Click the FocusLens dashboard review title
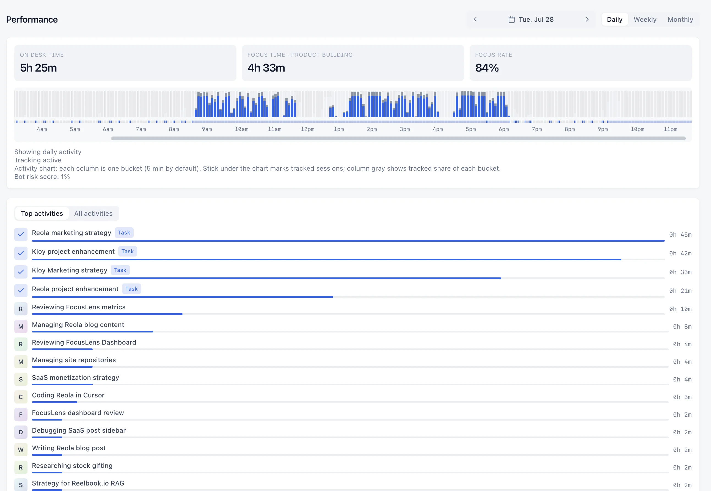This screenshot has height=491, width=711. pos(78,413)
